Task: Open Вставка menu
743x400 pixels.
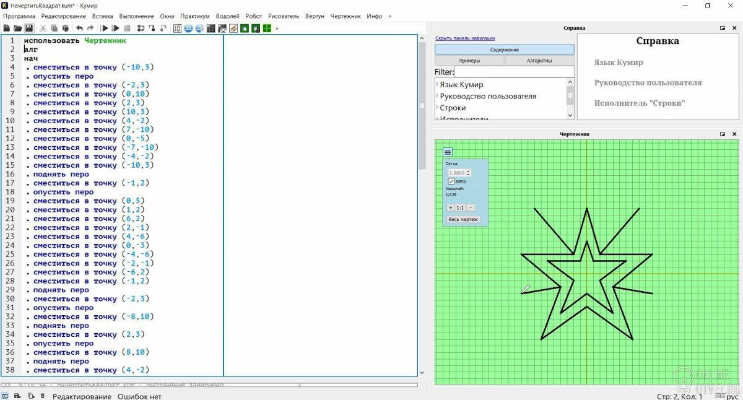Action: 102,16
